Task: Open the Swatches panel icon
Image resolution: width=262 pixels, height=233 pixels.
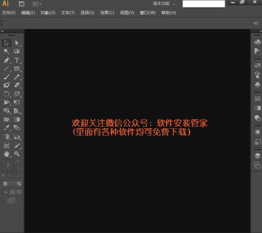Action: [x=257, y=65]
